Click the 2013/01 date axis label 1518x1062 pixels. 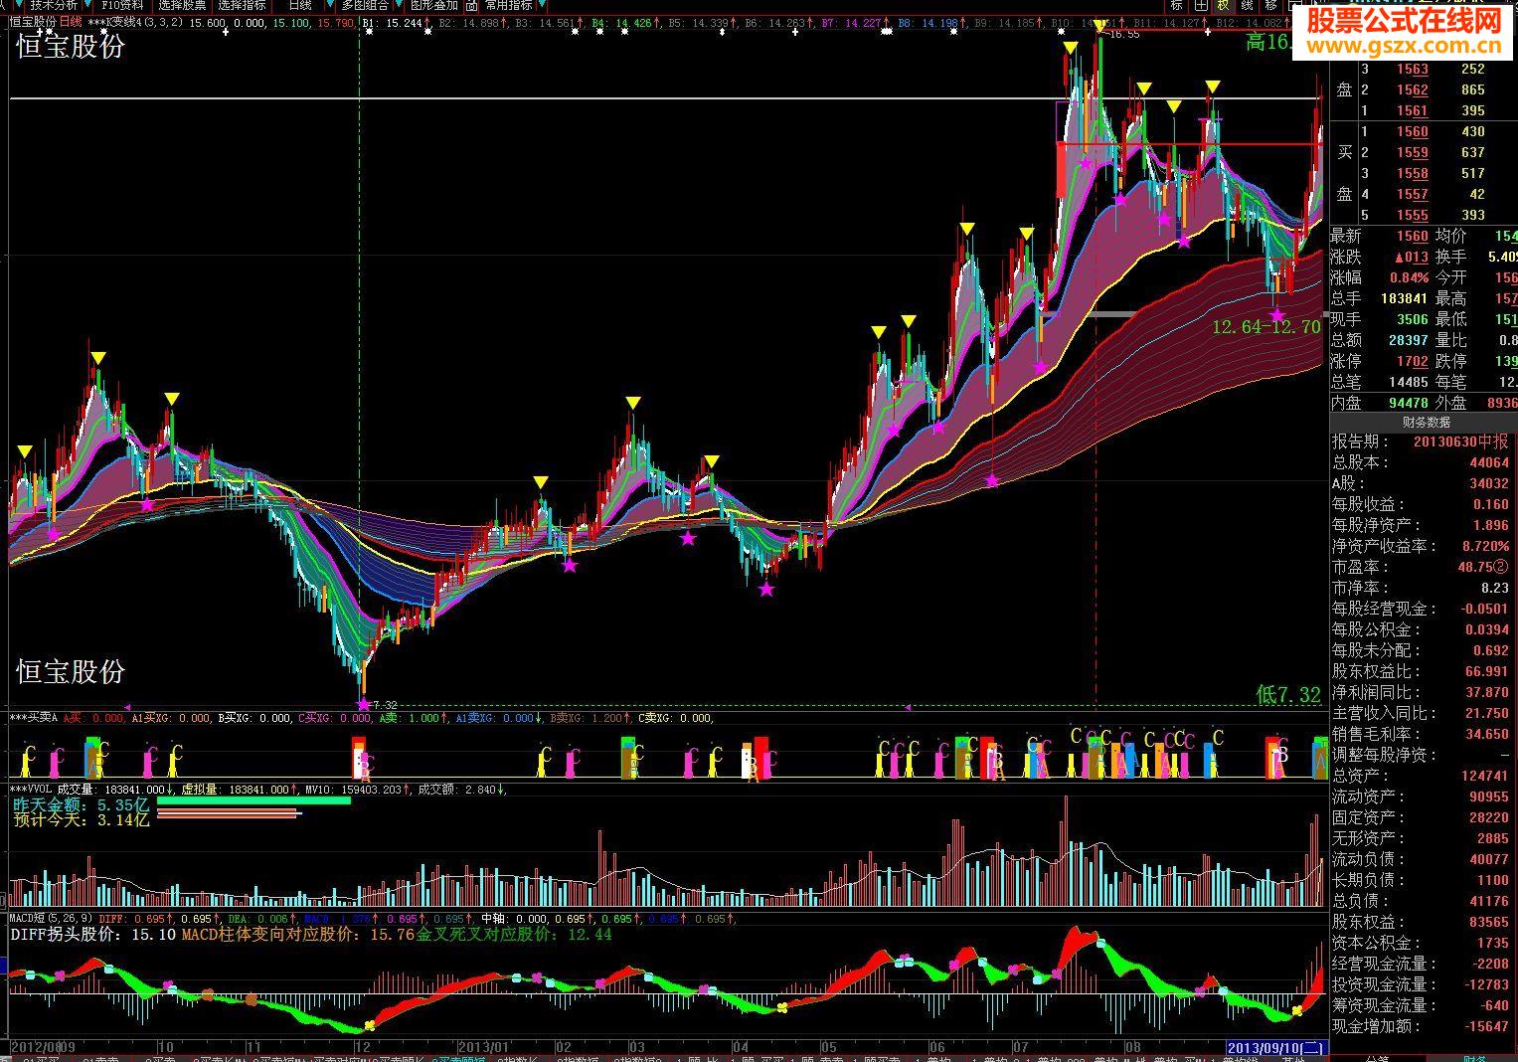point(483,1048)
